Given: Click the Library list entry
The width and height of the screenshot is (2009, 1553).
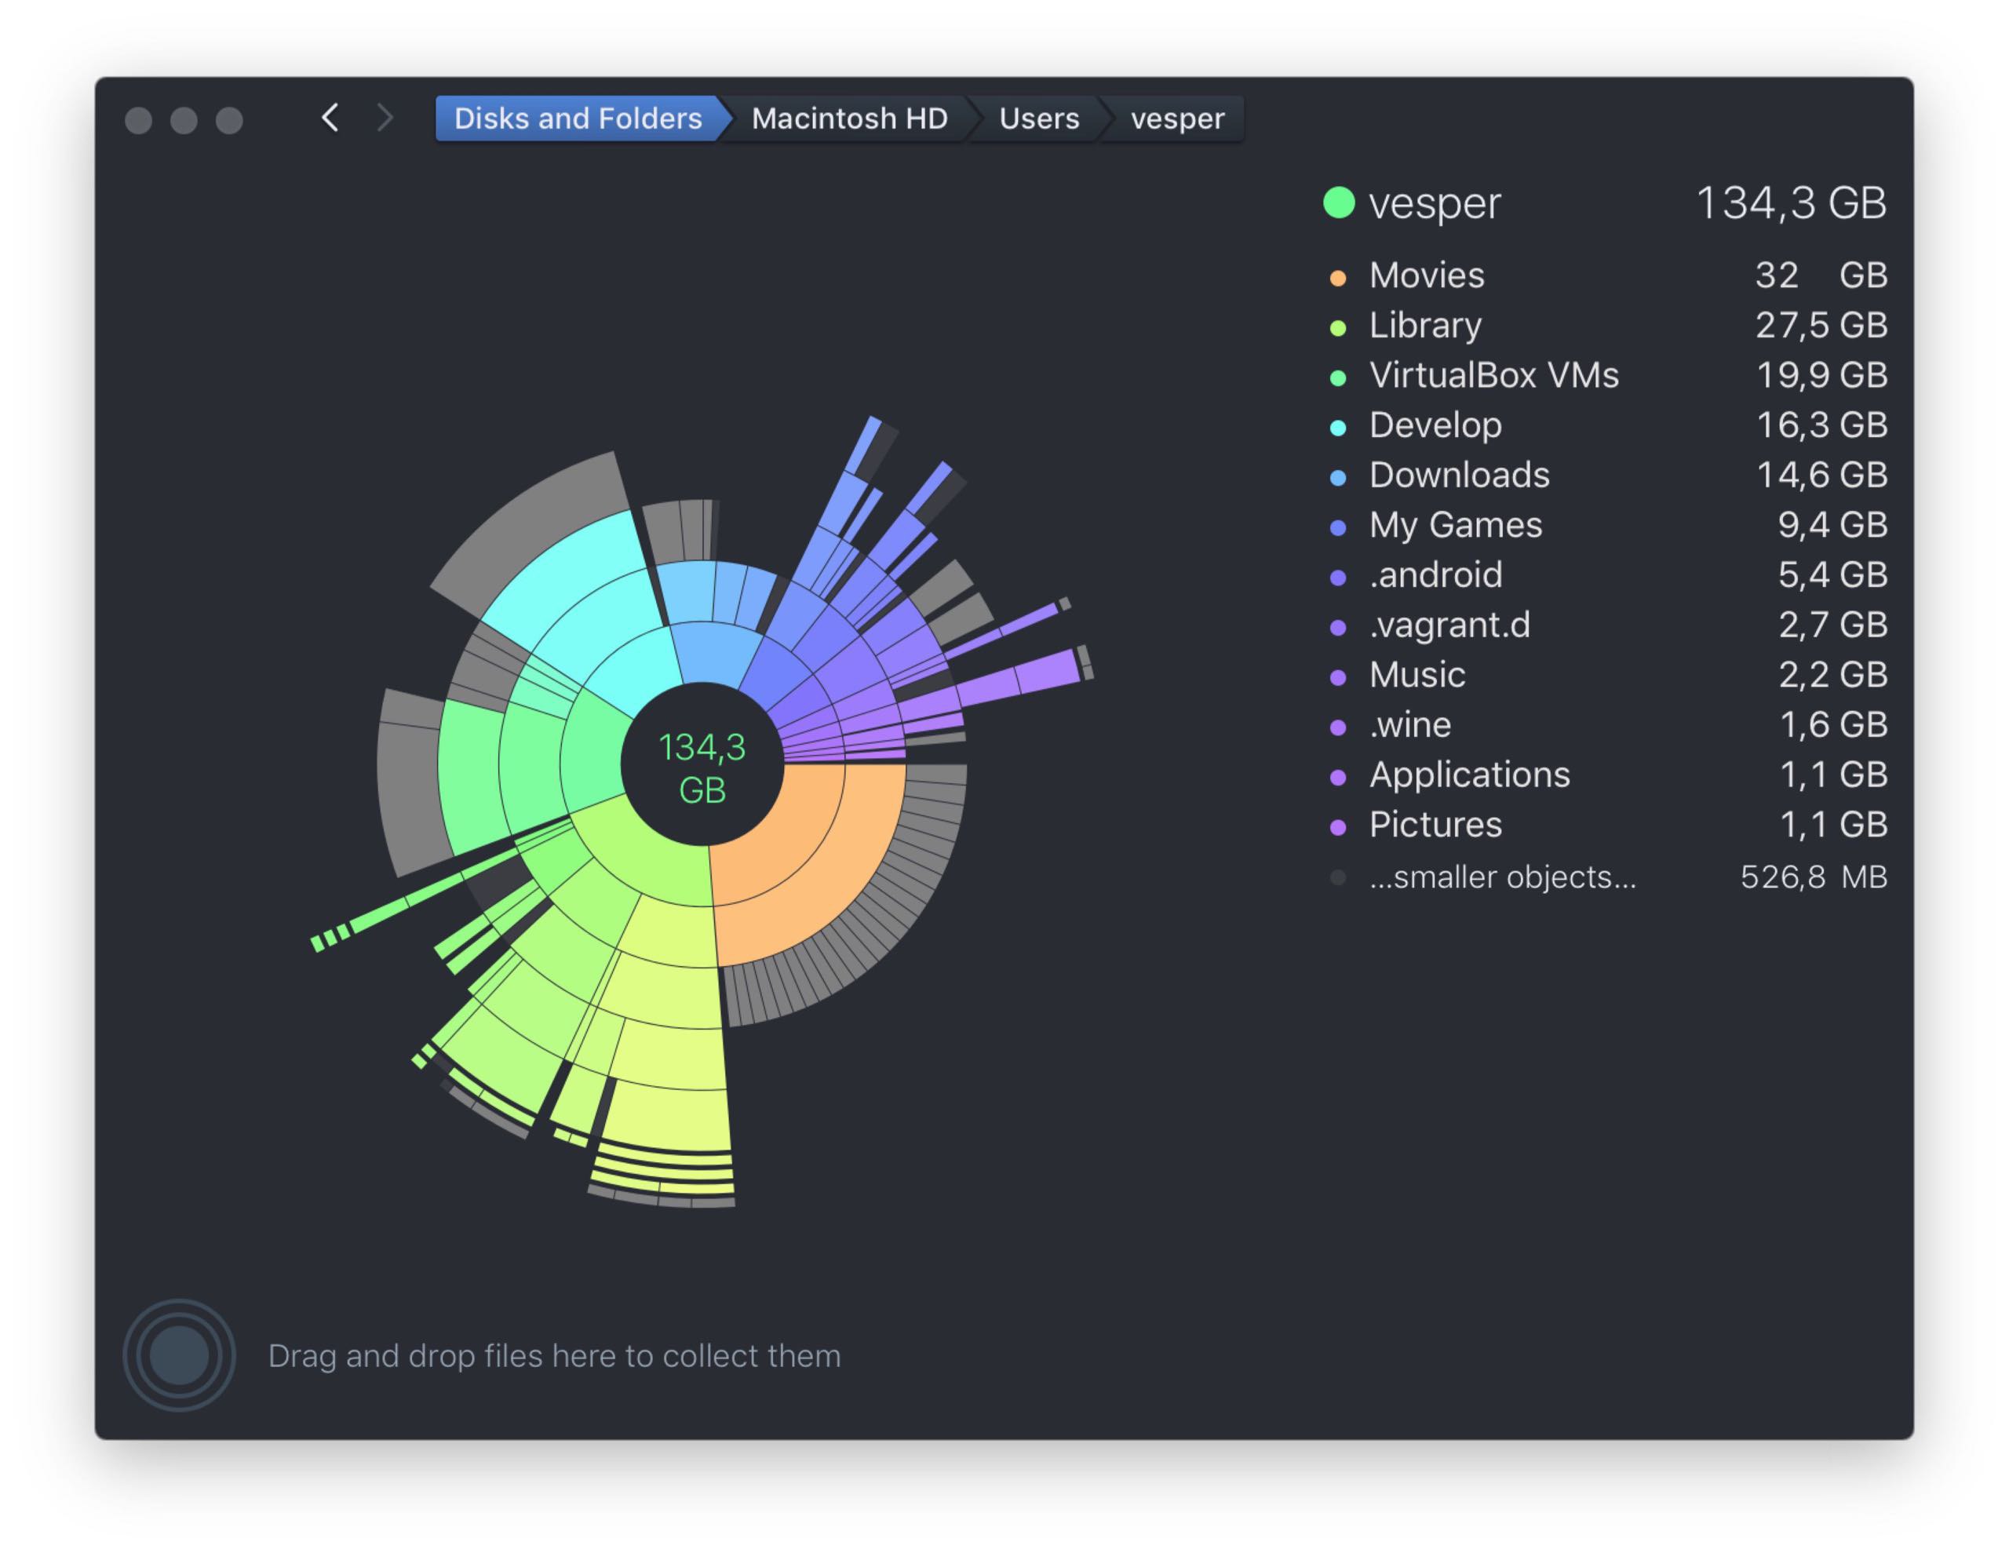Looking at the screenshot, I should pos(1425,326).
